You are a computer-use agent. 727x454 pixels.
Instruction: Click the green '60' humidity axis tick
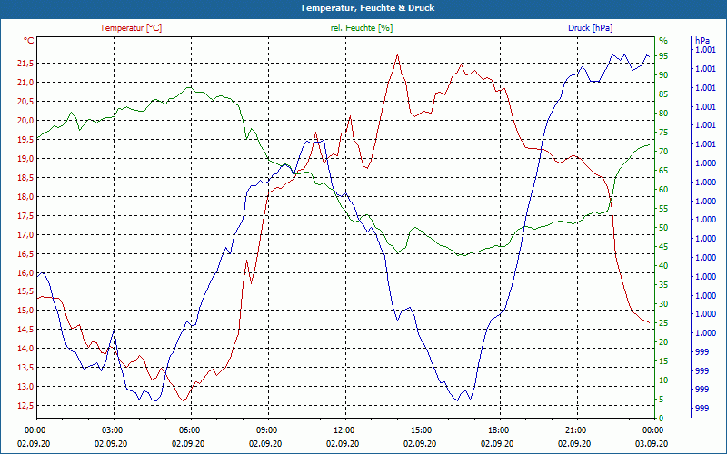coord(663,190)
